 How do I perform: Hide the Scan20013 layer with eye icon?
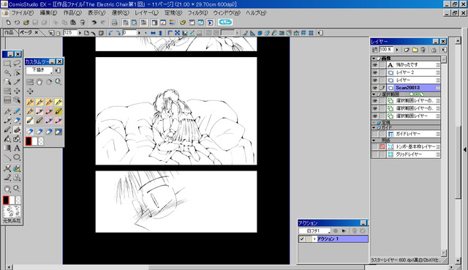375,88
